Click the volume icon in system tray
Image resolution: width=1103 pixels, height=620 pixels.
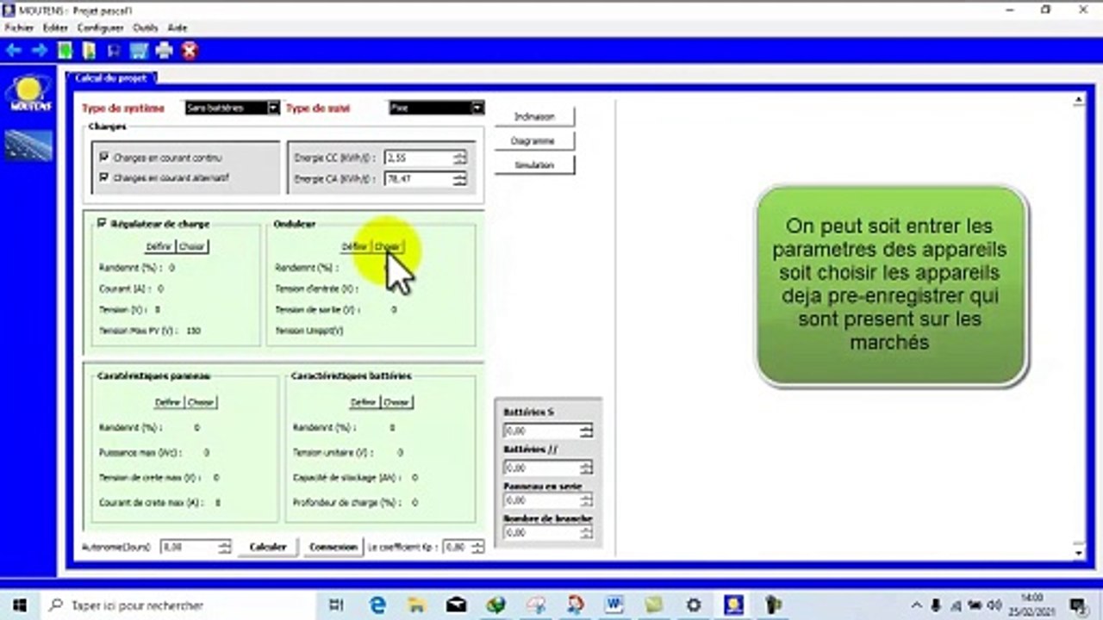click(994, 604)
